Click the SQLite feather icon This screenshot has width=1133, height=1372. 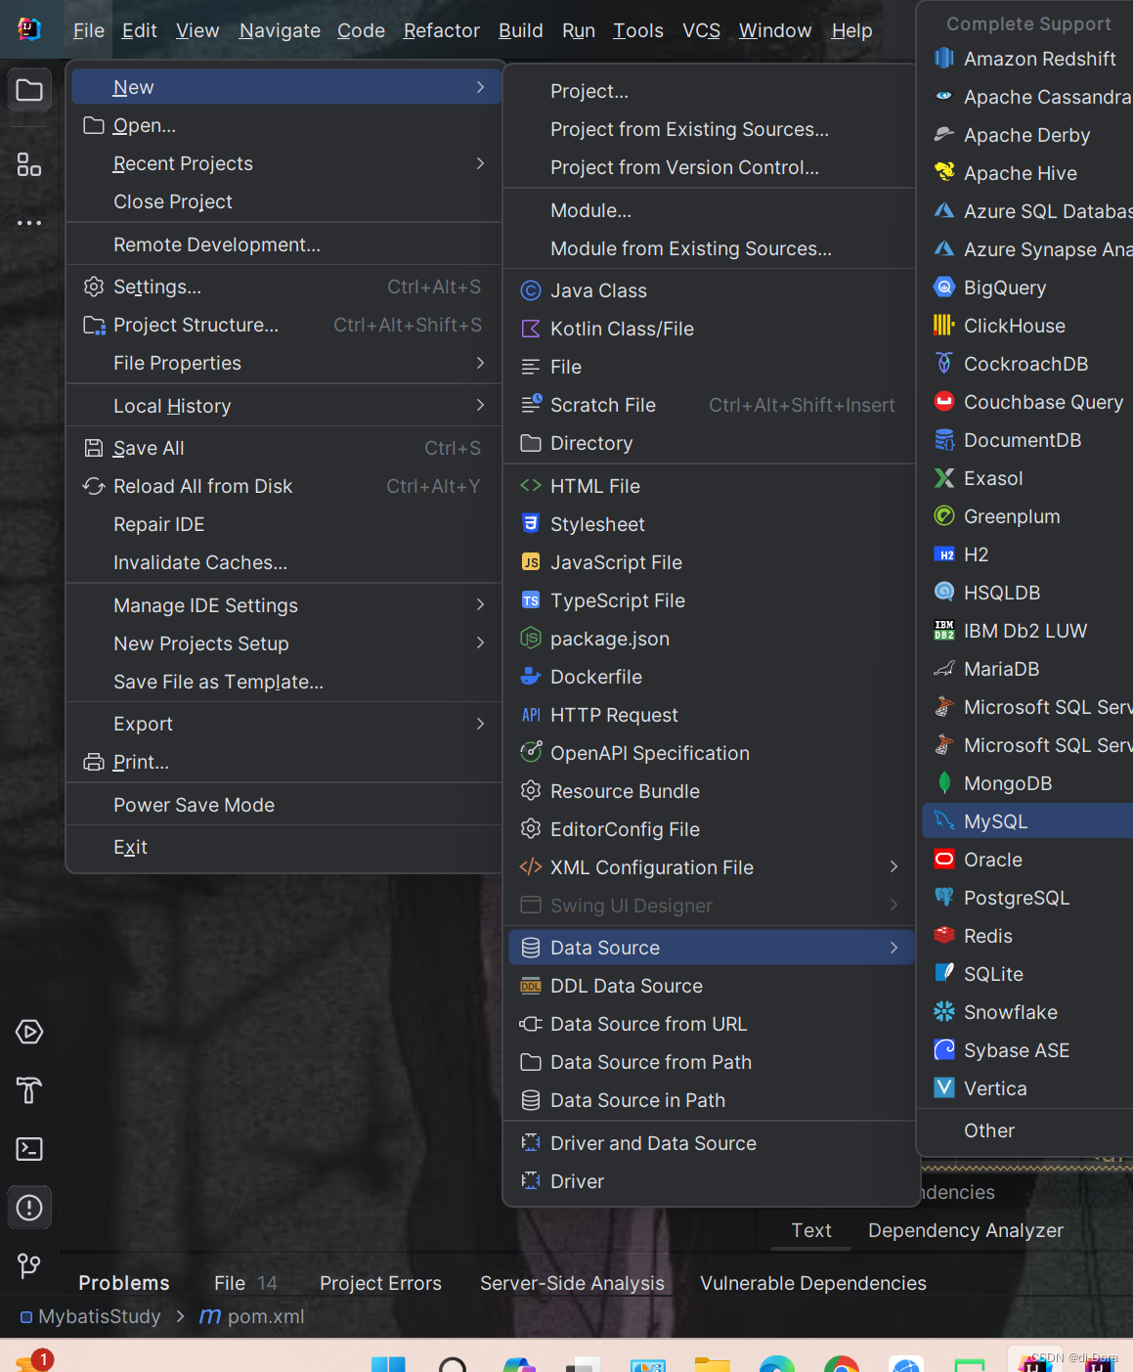(944, 974)
